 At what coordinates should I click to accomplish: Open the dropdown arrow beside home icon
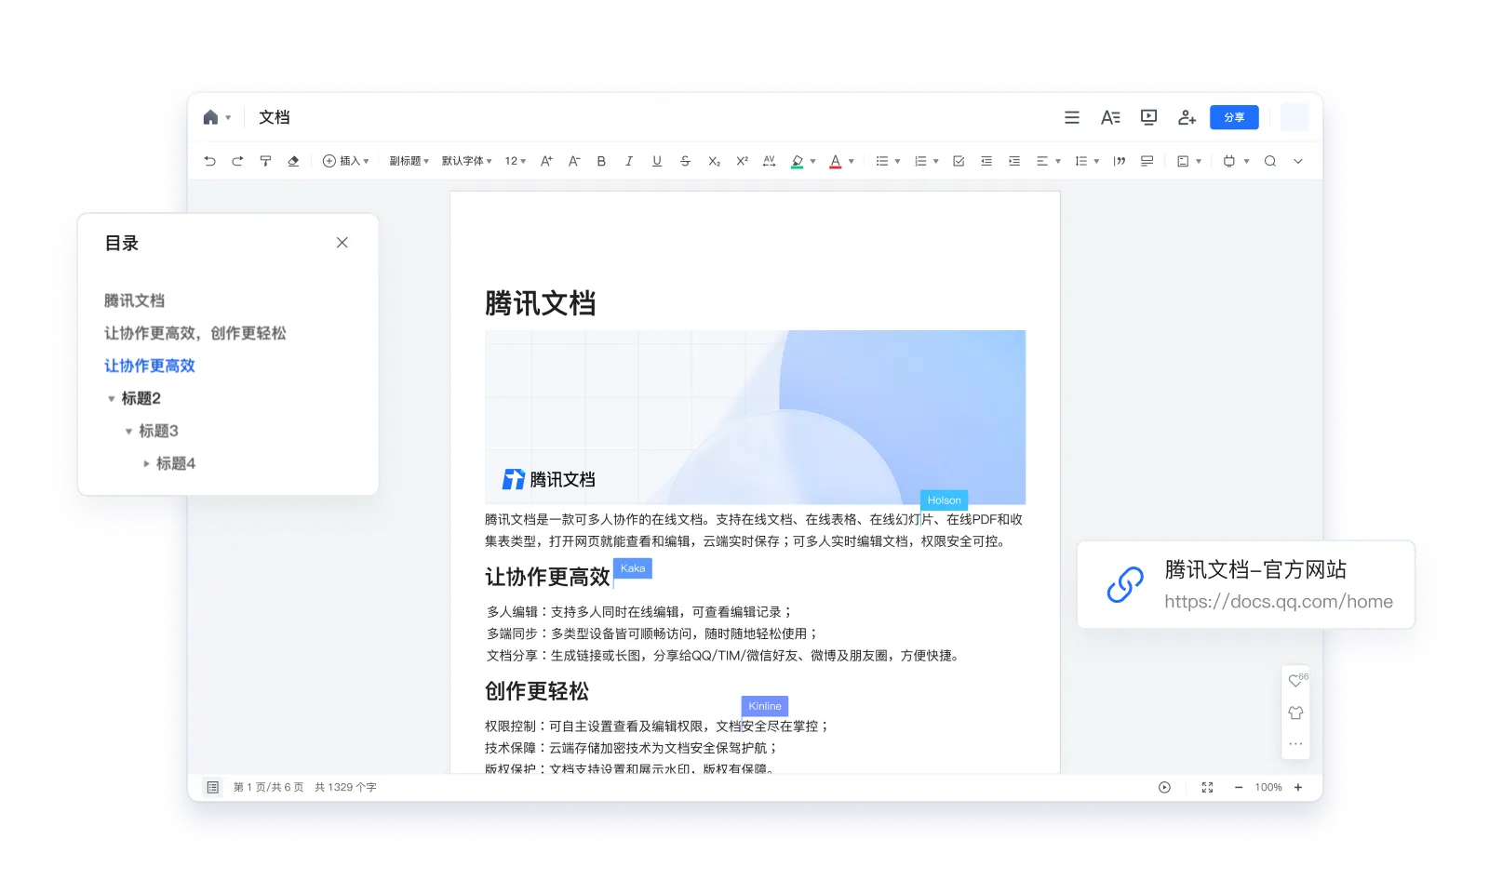(228, 118)
